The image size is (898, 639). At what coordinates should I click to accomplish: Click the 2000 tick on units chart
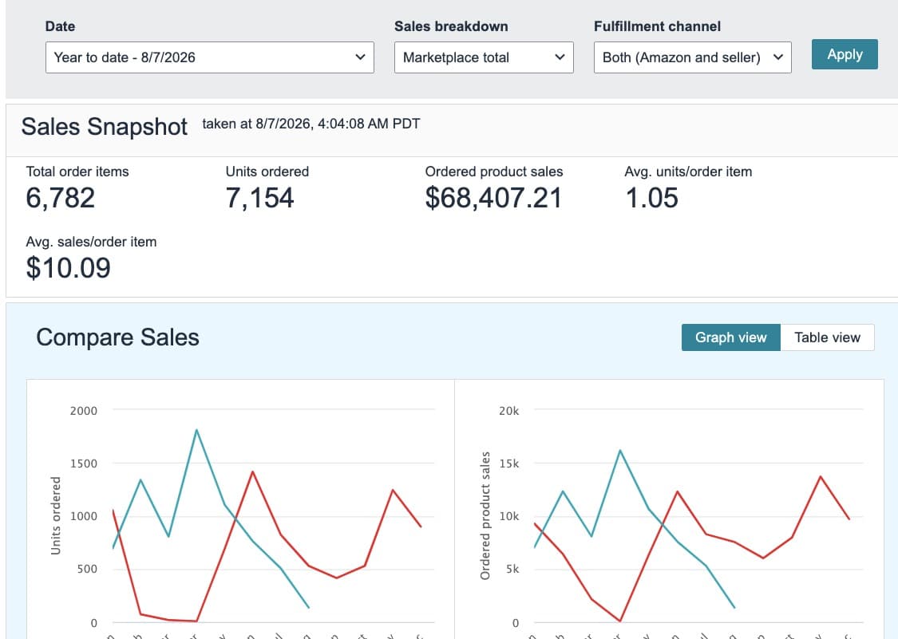click(x=84, y=411)
